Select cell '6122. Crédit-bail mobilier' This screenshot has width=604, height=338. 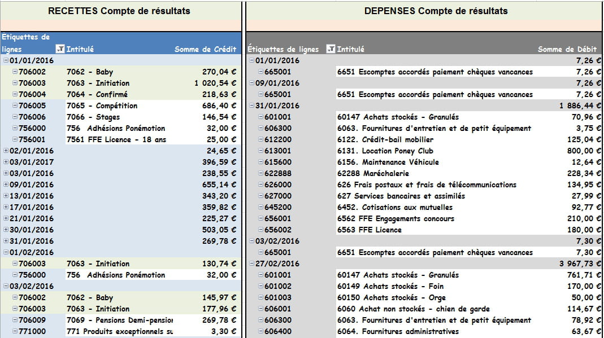(385, 139)
